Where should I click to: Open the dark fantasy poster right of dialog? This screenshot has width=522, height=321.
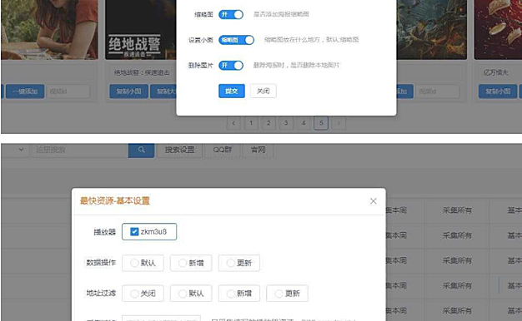pyautogui.click(x=431, y=30)
